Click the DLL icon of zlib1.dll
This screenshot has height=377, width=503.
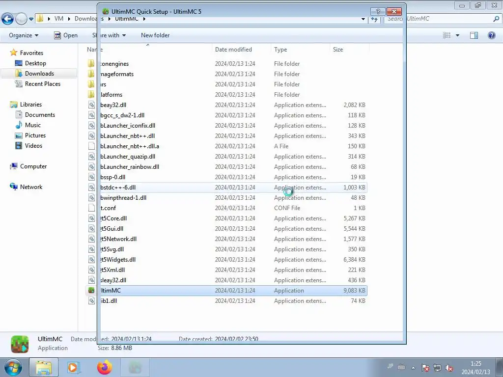click(91, 301)
